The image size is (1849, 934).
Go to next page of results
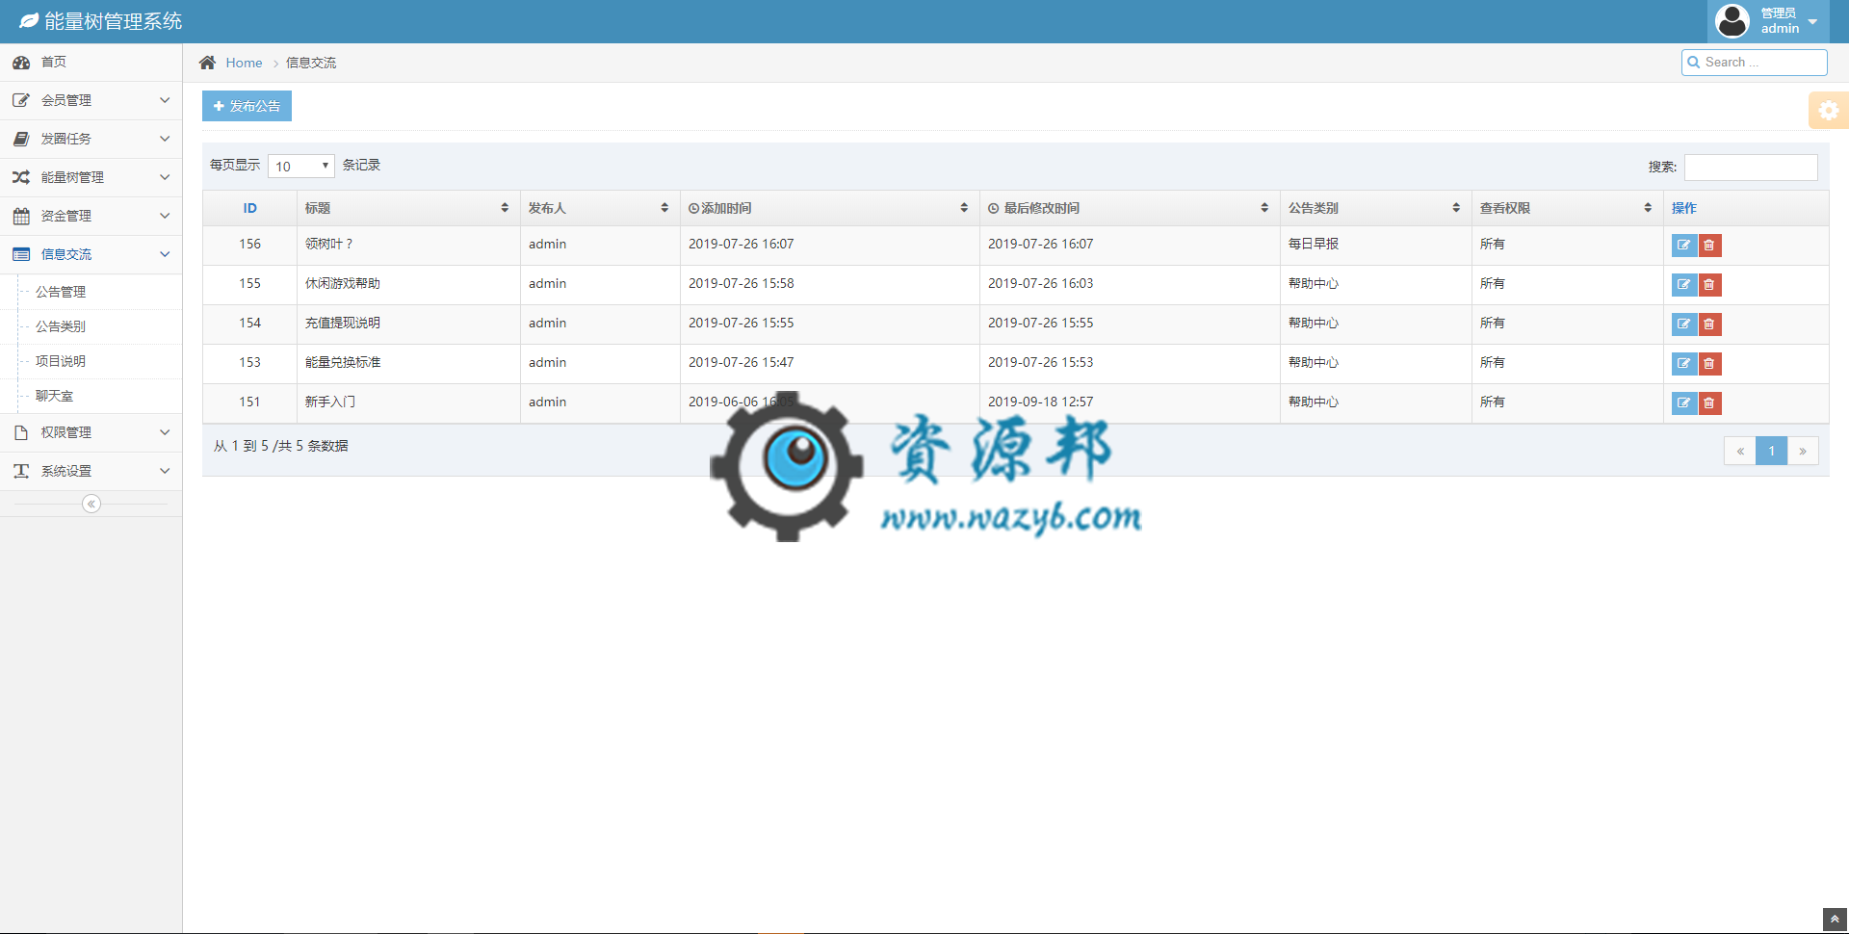tap(1803, 451)
